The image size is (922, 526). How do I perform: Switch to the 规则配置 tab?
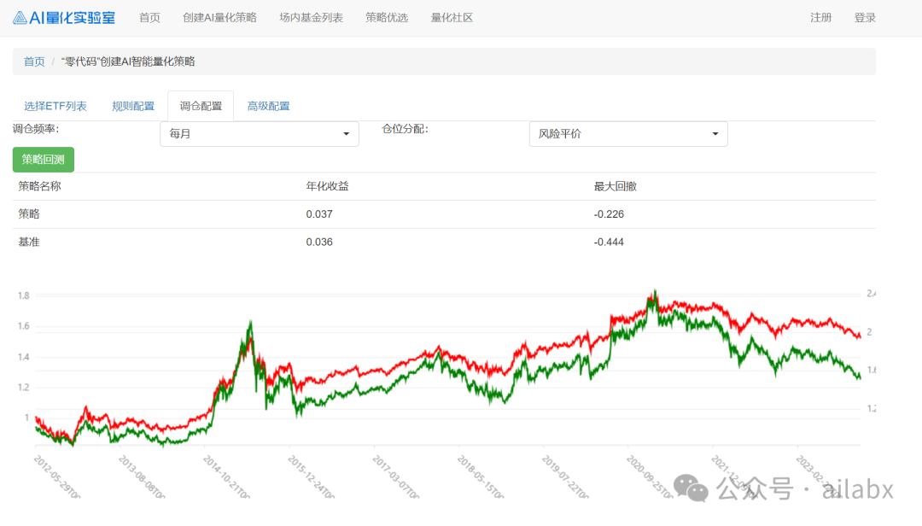[x=133, y=105]
